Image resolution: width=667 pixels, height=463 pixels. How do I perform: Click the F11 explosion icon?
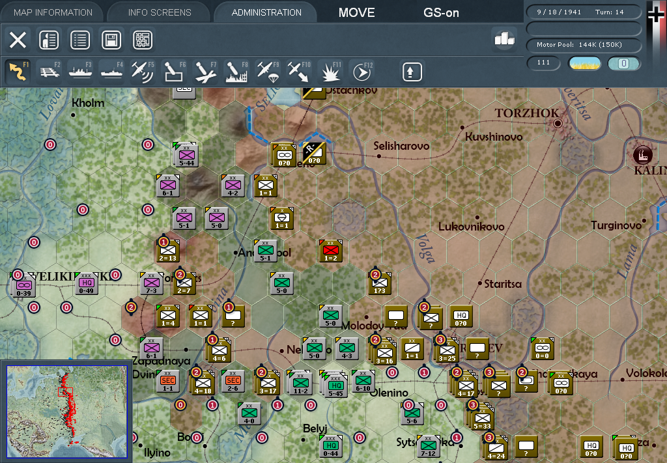click(330, 72)
